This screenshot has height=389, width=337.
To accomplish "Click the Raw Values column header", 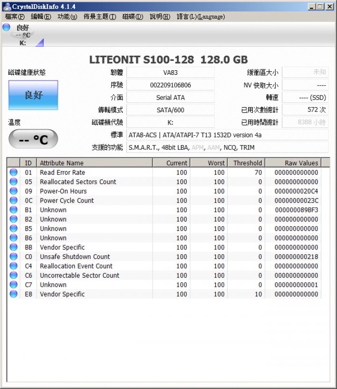I will tap(293, 163).
